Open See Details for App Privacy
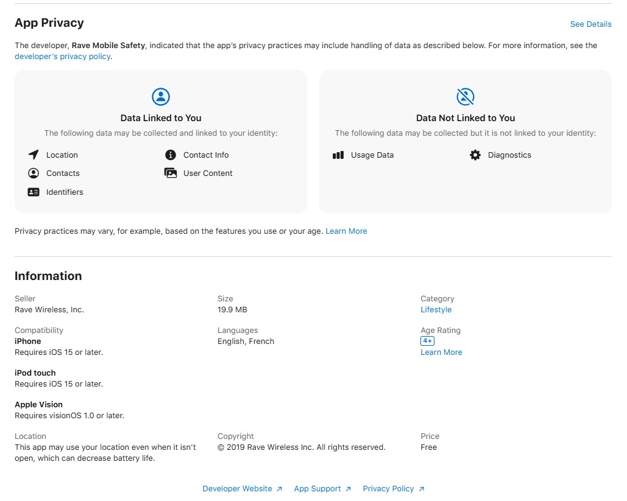627x501 pixels. click(x=590, y=24)
